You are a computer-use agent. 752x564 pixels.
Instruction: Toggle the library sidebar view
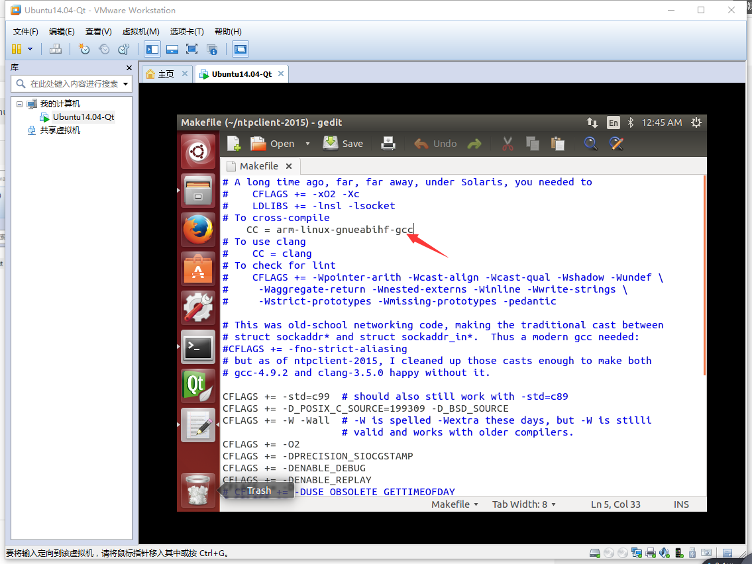152,49
